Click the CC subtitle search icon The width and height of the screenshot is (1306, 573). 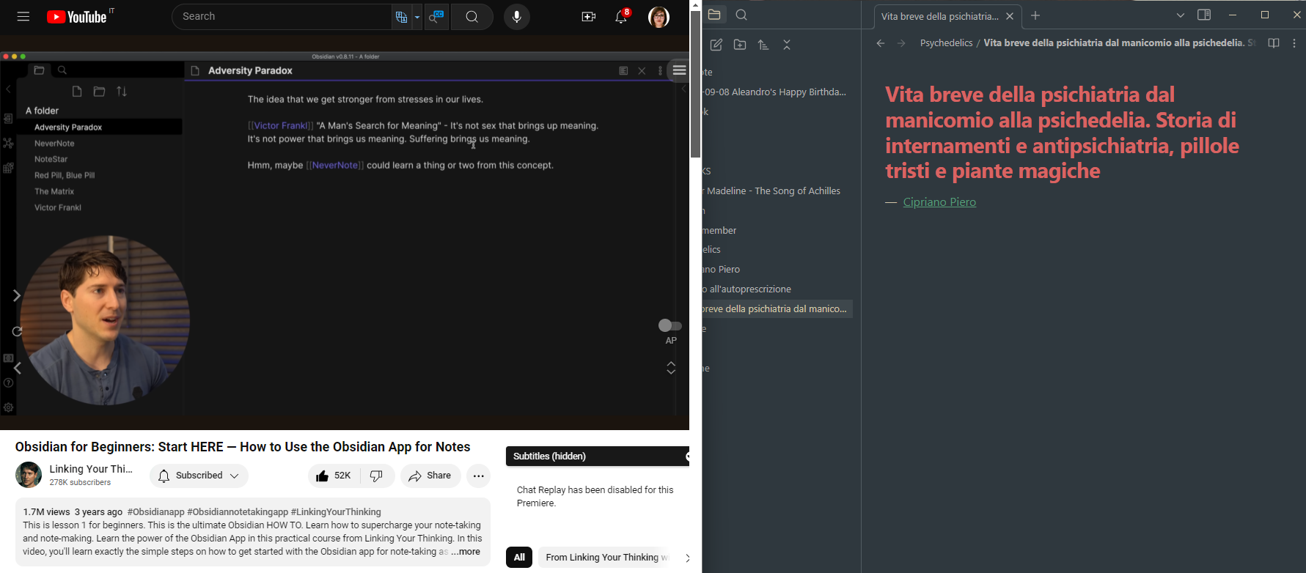[x=437, y=16]
